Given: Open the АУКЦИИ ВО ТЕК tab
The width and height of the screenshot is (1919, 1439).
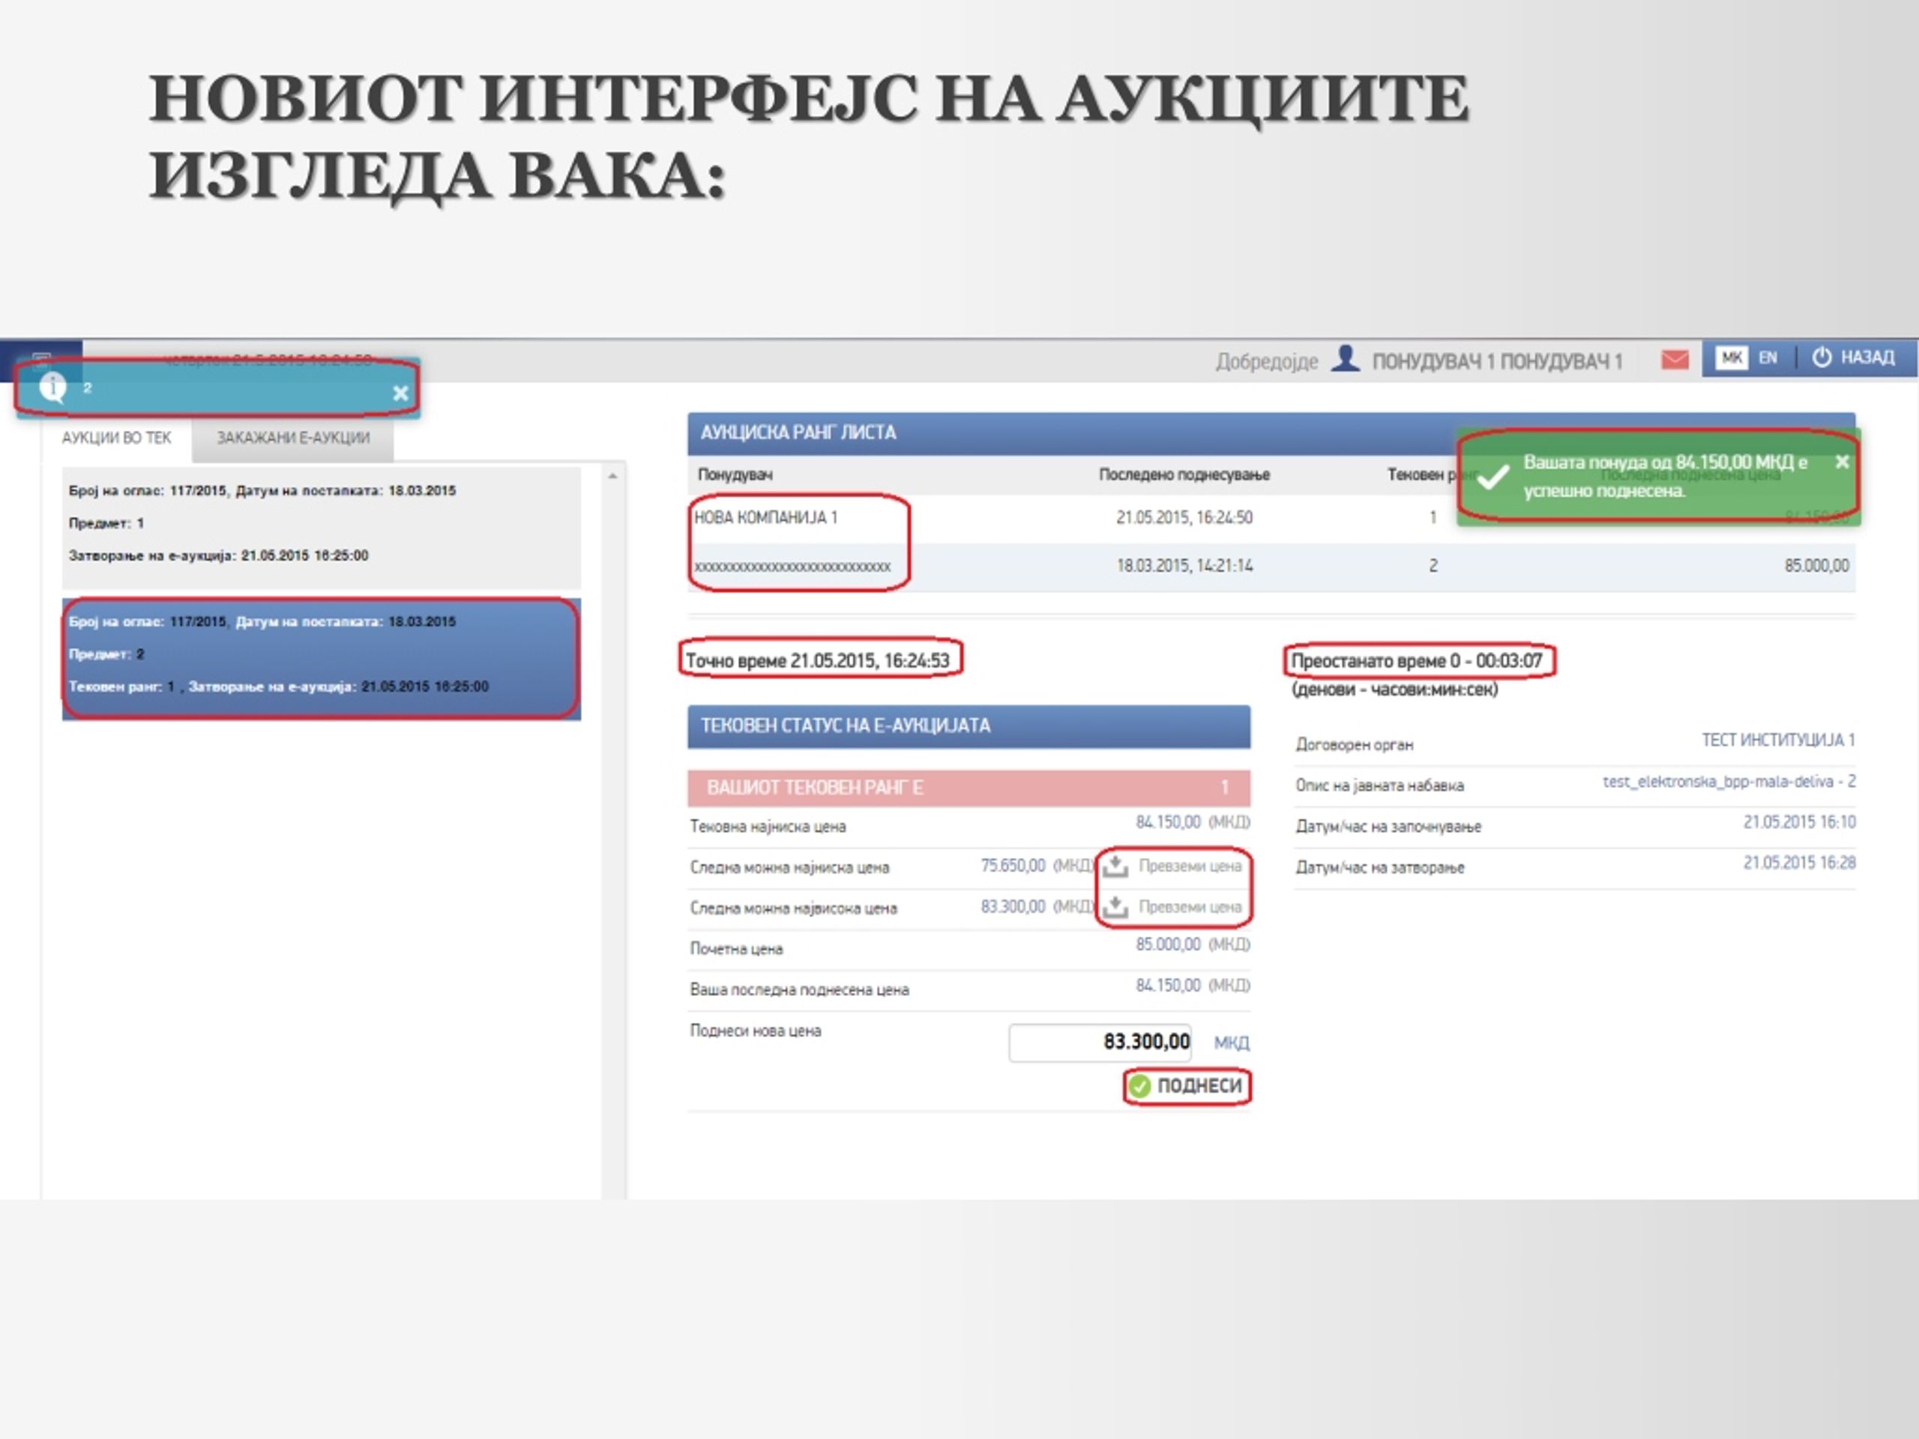Looking at the screenshot, I should pos(116,438).
